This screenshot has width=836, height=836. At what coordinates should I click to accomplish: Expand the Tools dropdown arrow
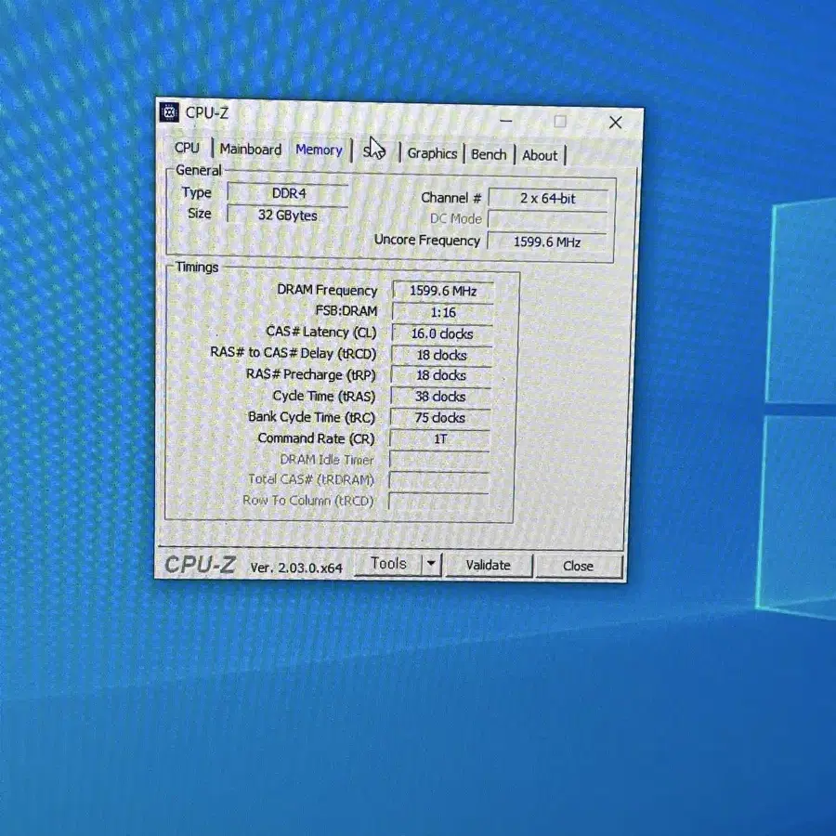click(431, 564)
